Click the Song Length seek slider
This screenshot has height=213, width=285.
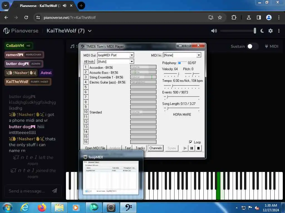coord(181,109)
